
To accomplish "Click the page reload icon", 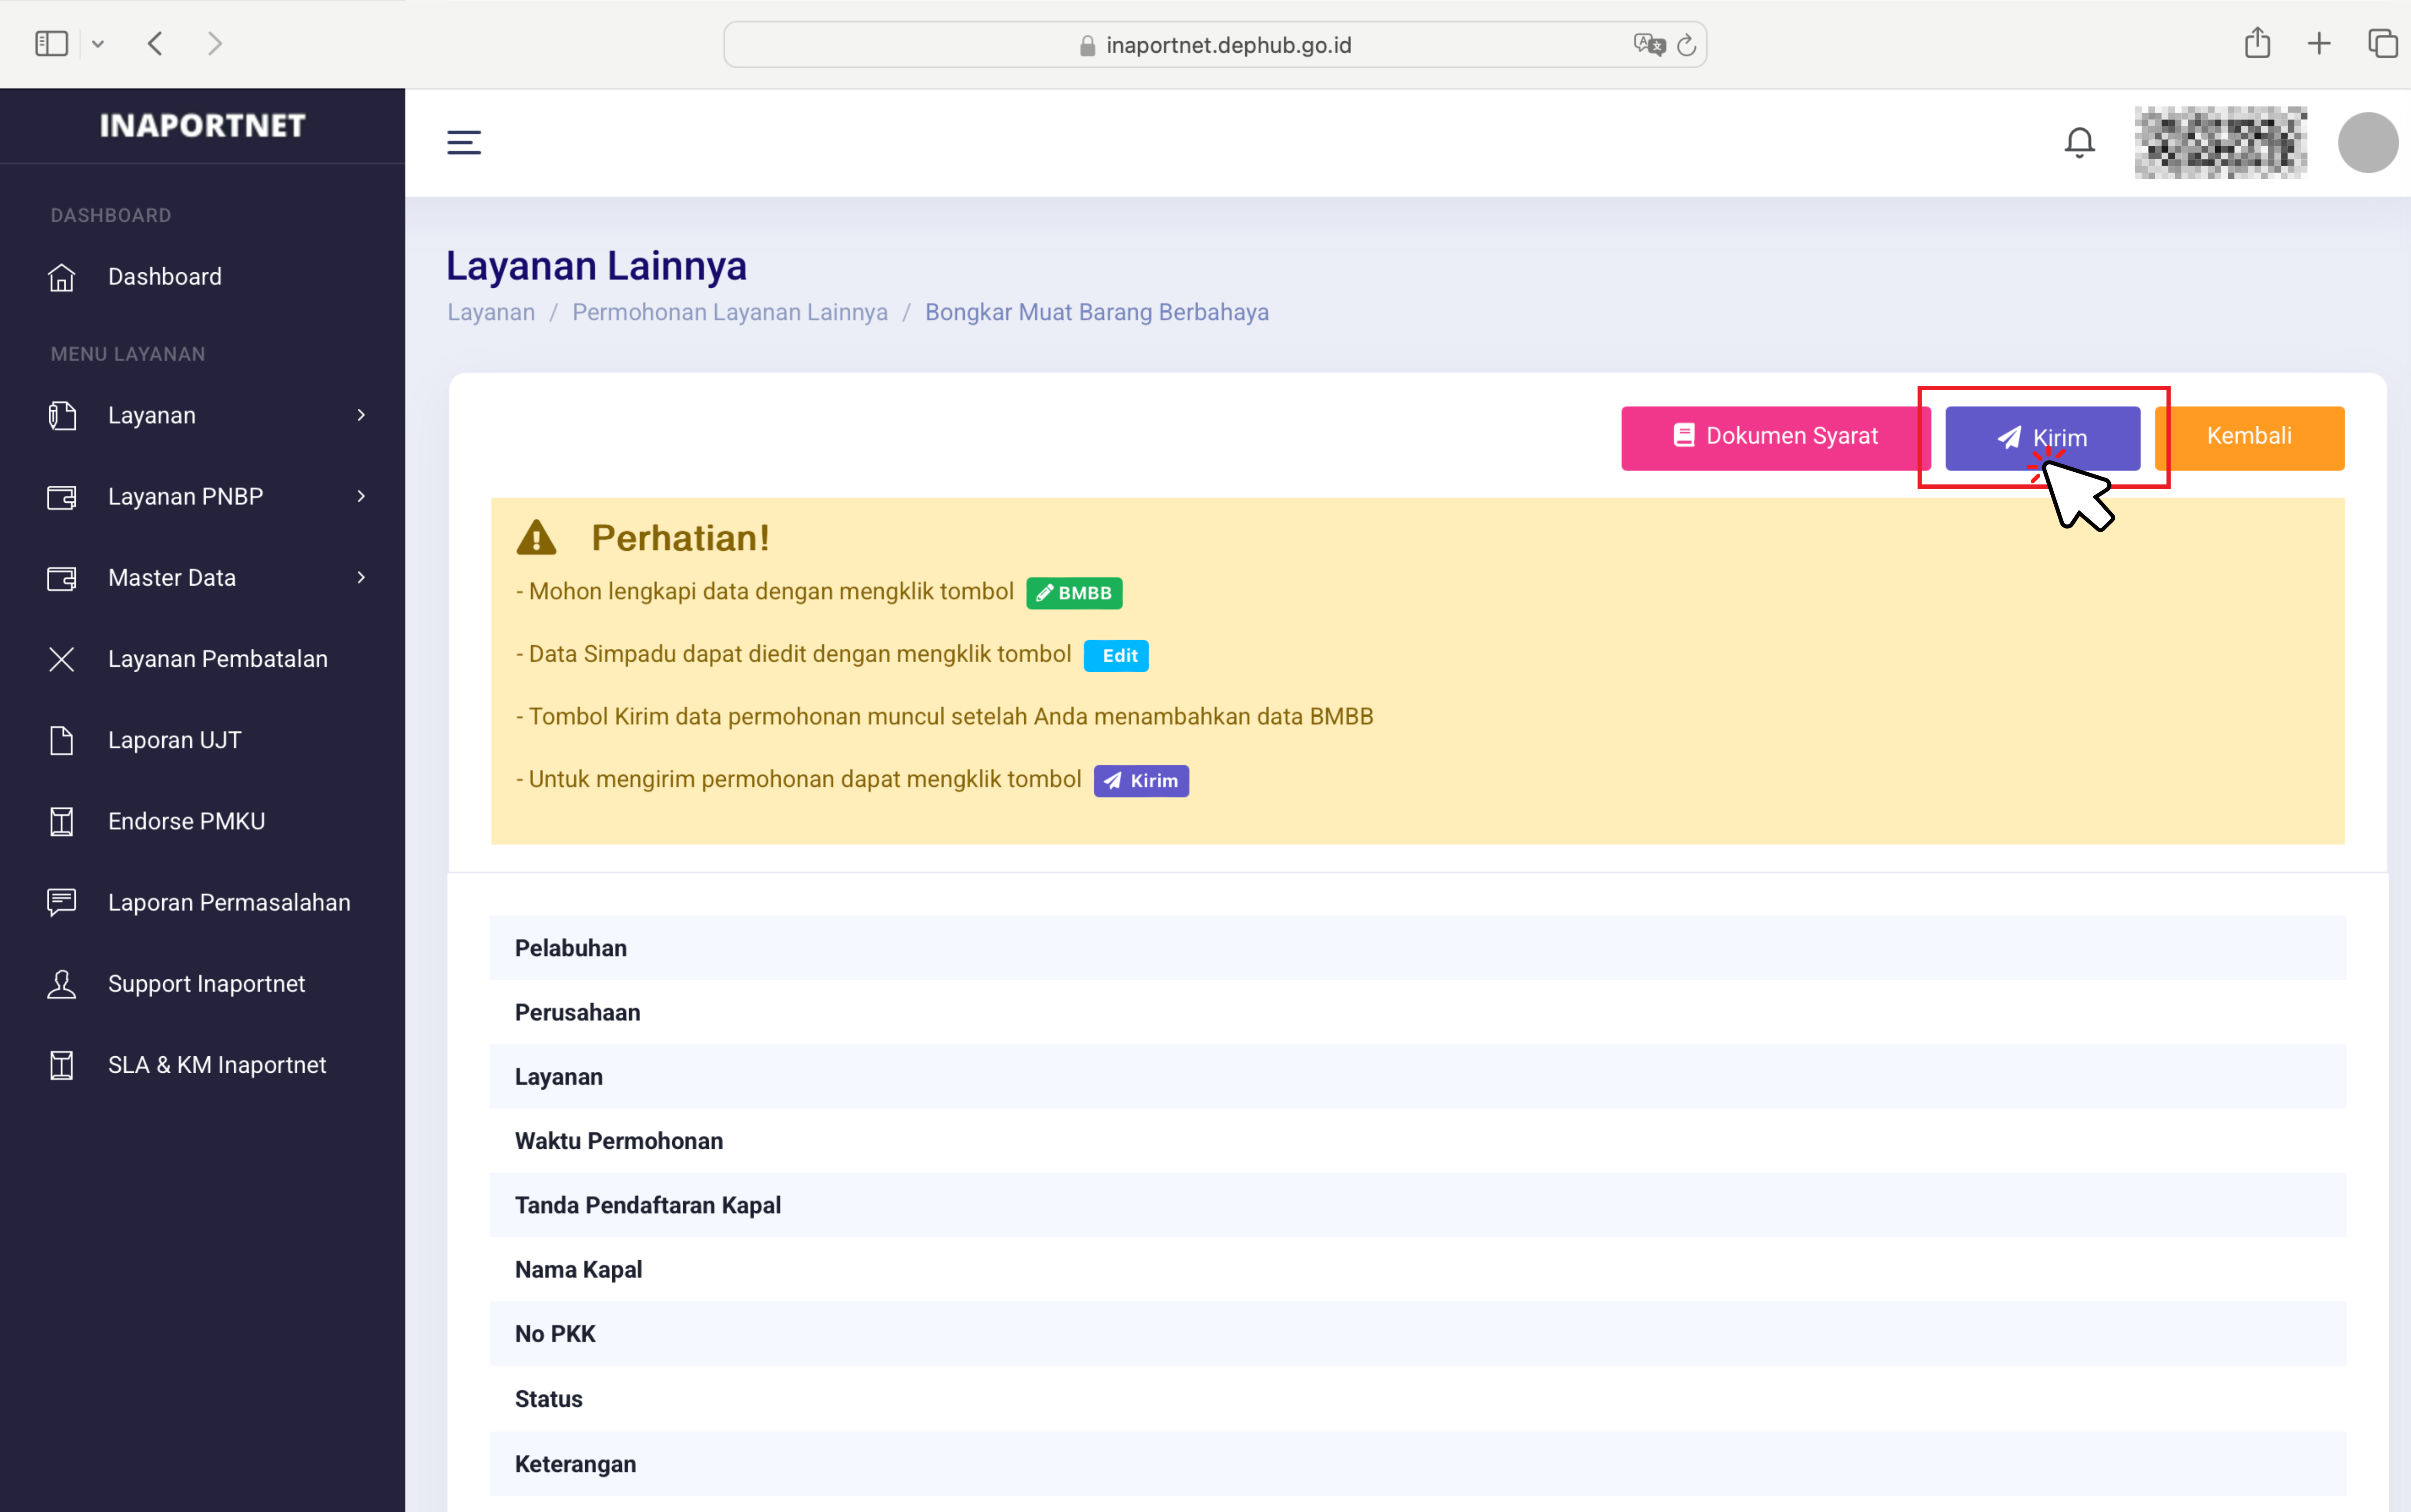I will (x=1687, y=45).
